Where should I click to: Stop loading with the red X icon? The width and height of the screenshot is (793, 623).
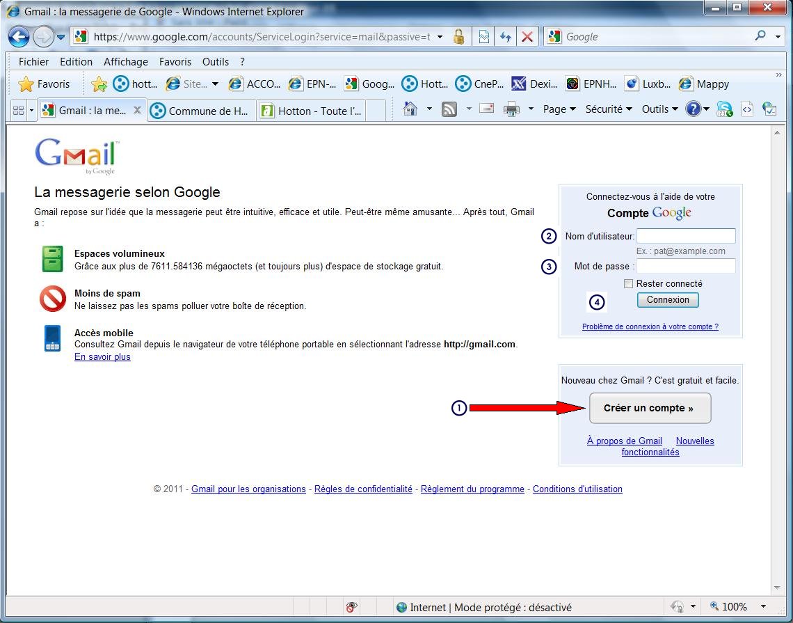tap(527, 36)
